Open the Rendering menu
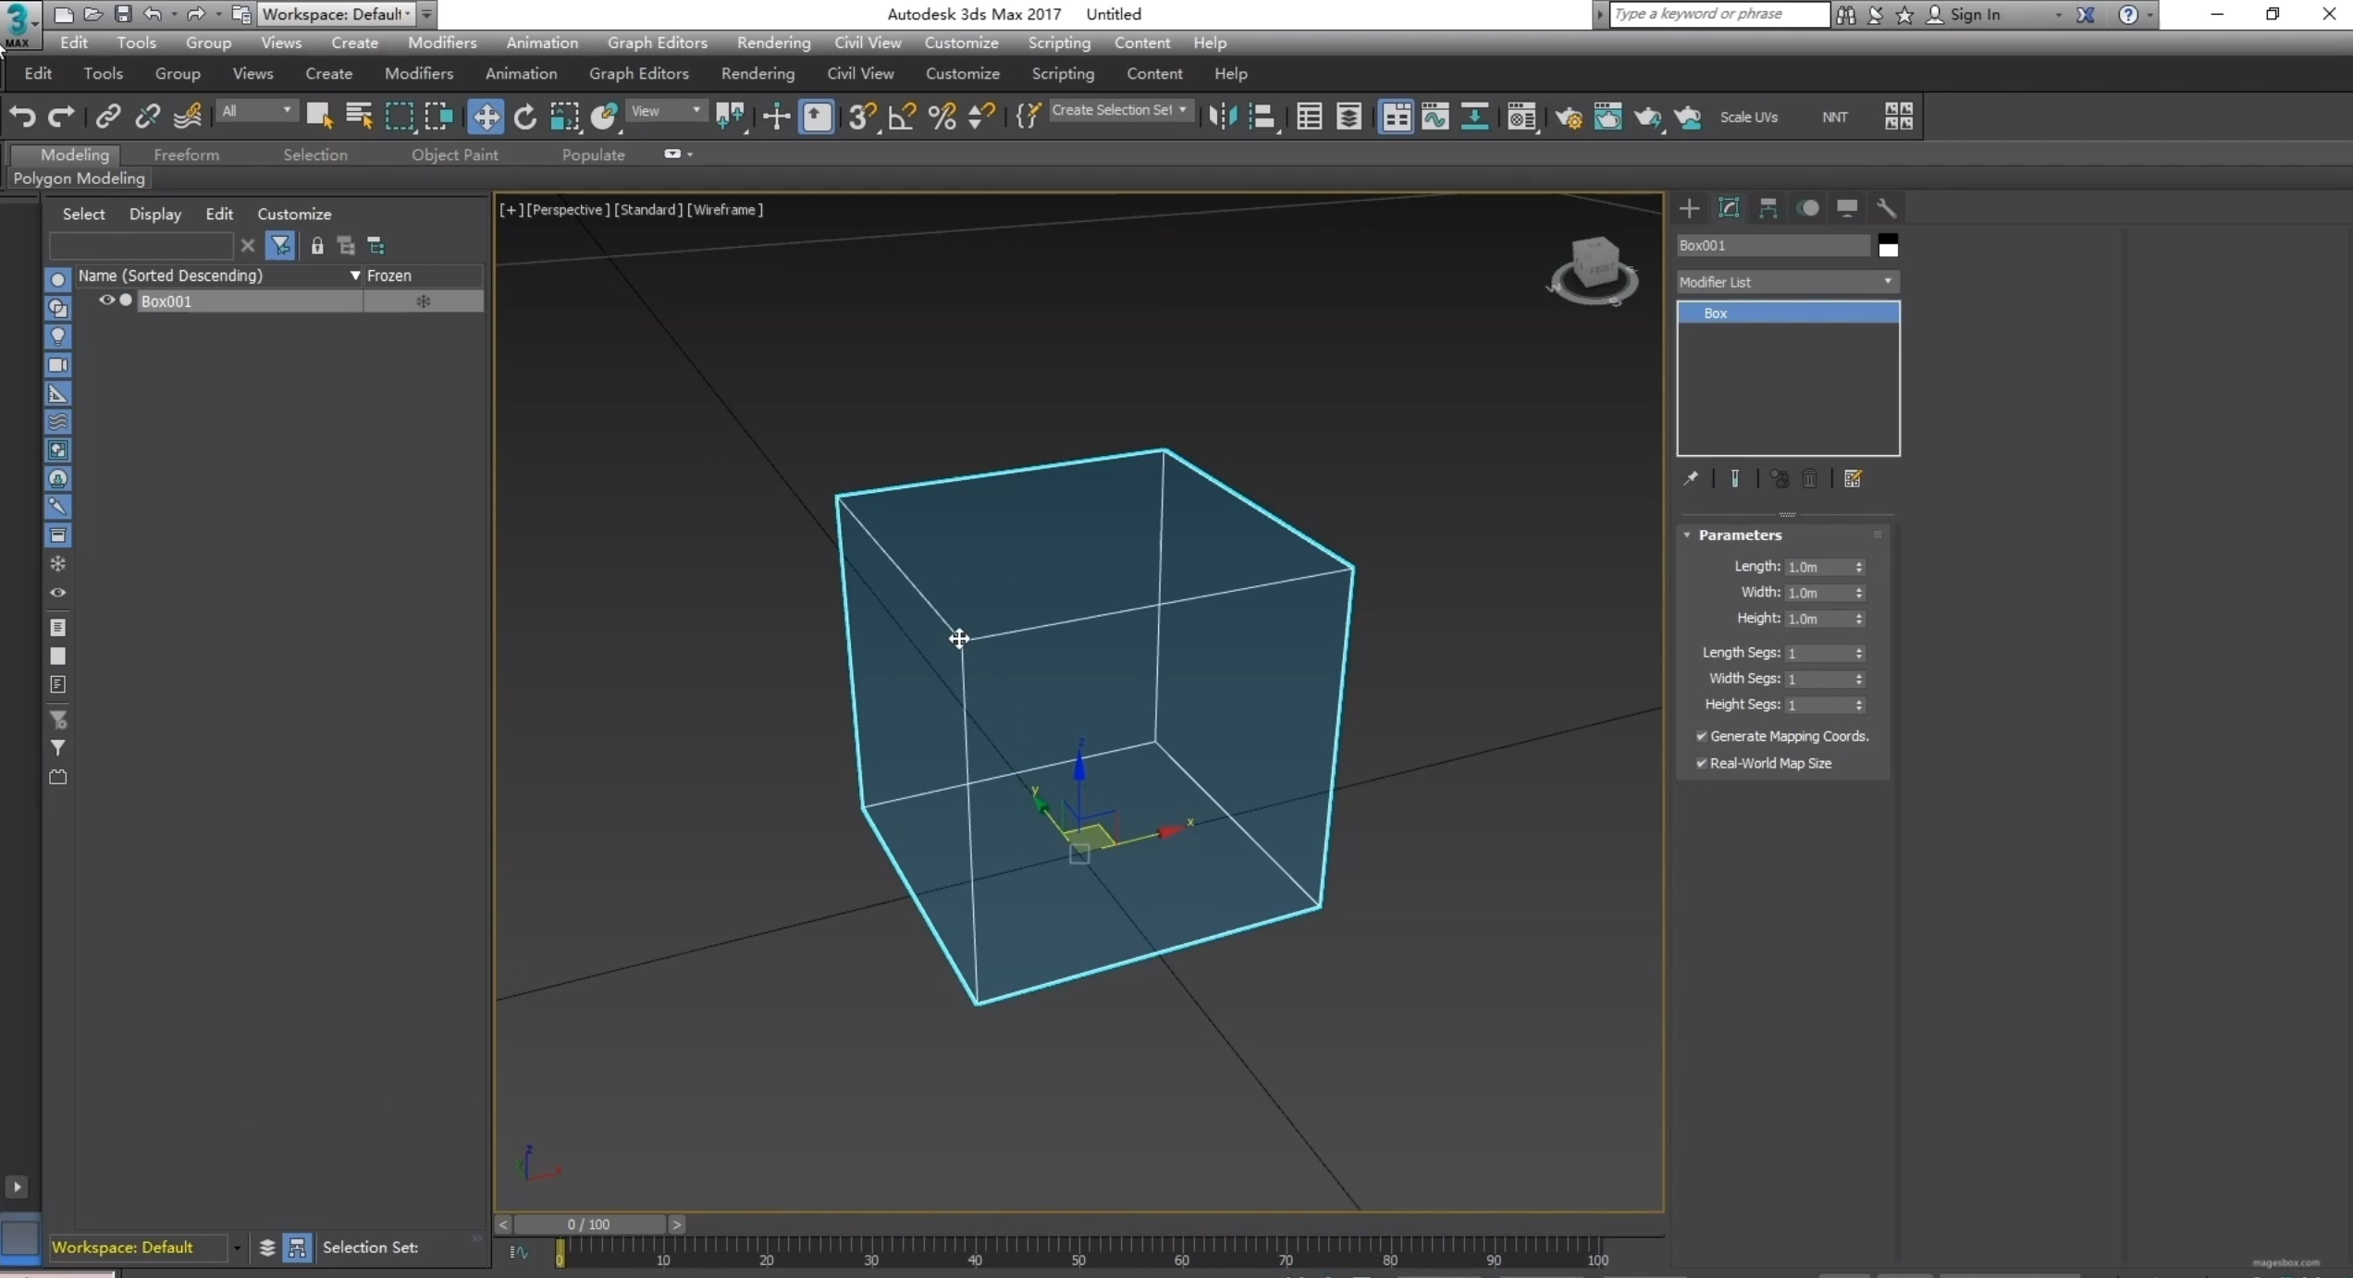This screenshot has height=1278, width=2353. [x=772, y=43]
